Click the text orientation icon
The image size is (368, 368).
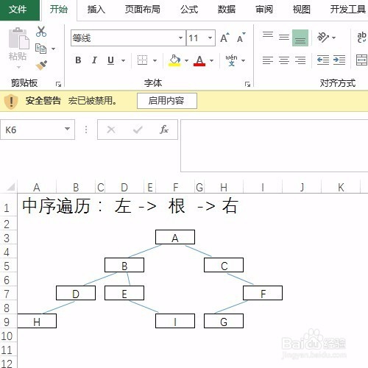(x=323, y=38)
